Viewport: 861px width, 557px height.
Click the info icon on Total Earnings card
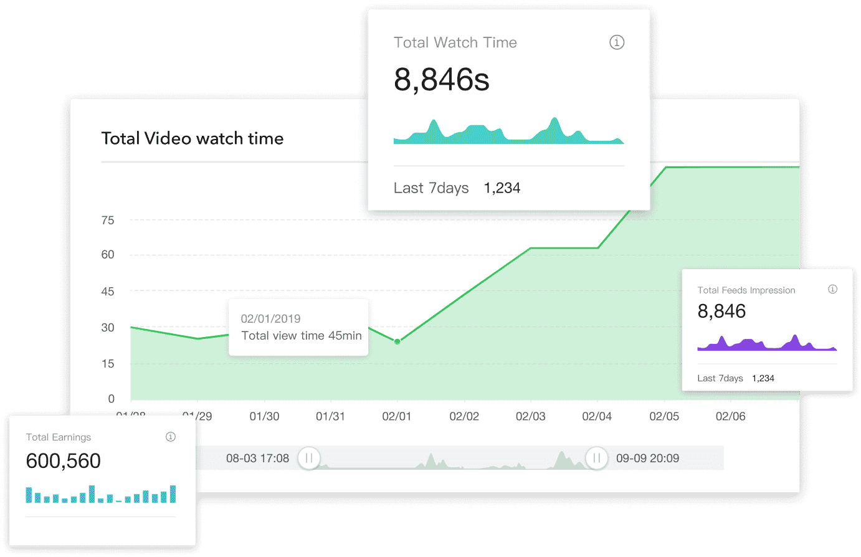[171, 437]
